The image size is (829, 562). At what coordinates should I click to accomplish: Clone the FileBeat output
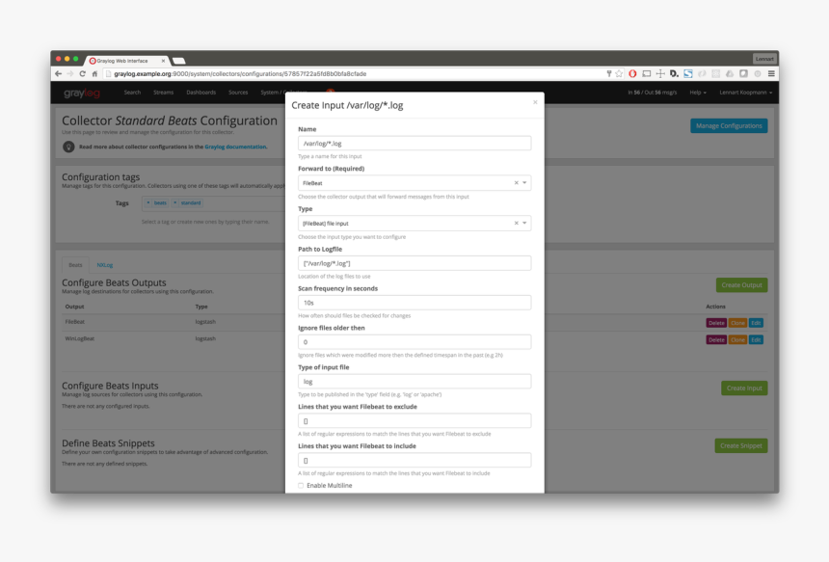tap(737, 323)
